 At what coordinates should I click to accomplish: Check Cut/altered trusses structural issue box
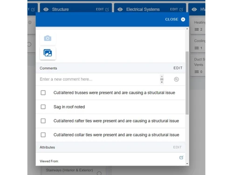click(x=43, y=93)
